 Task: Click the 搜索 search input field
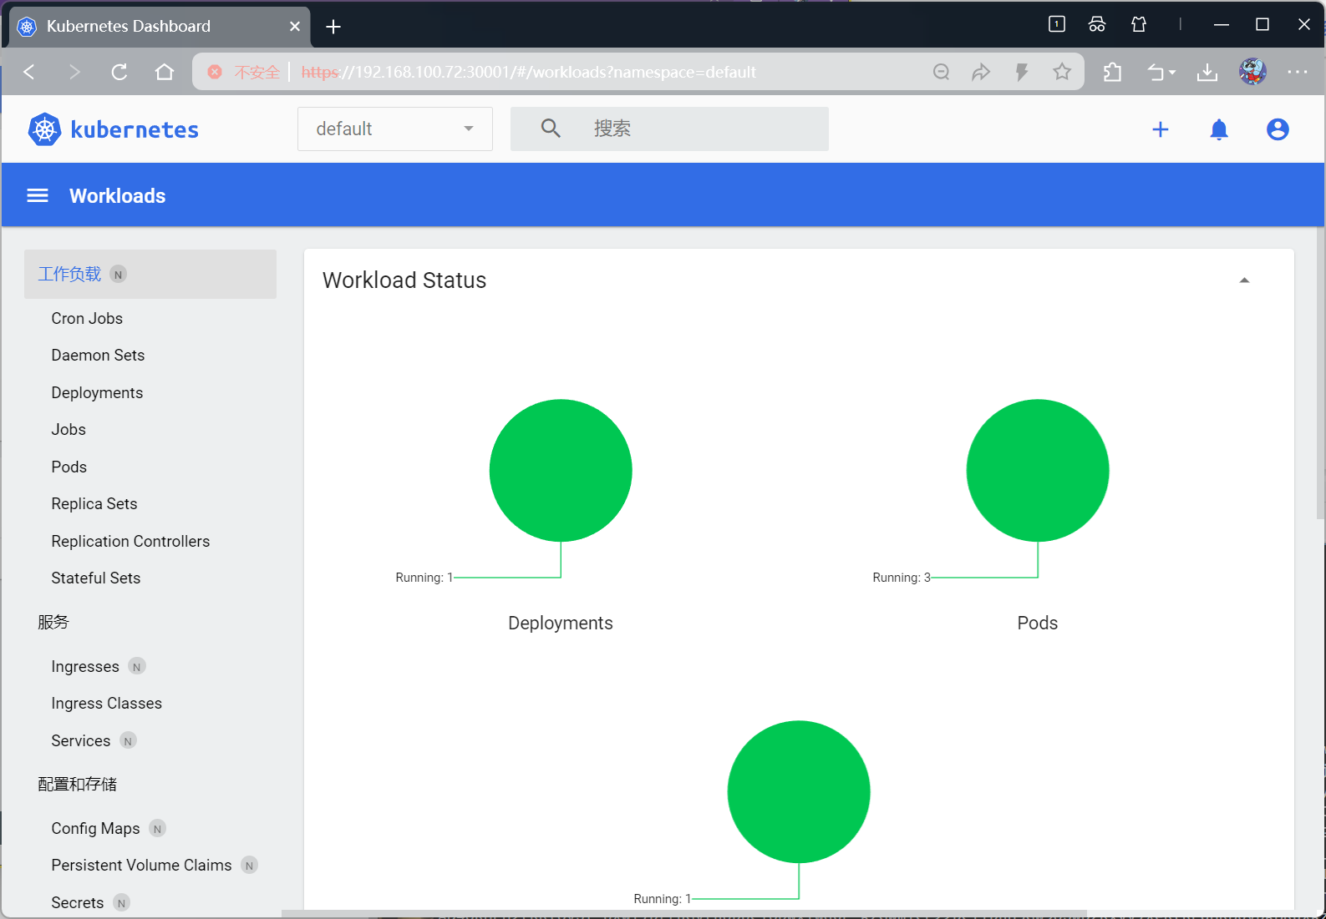point(669,129)
